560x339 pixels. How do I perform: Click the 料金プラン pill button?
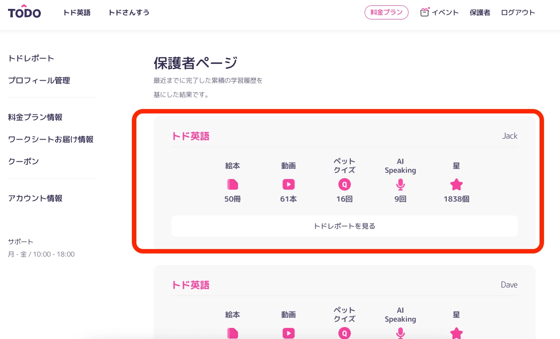[386, 12]
